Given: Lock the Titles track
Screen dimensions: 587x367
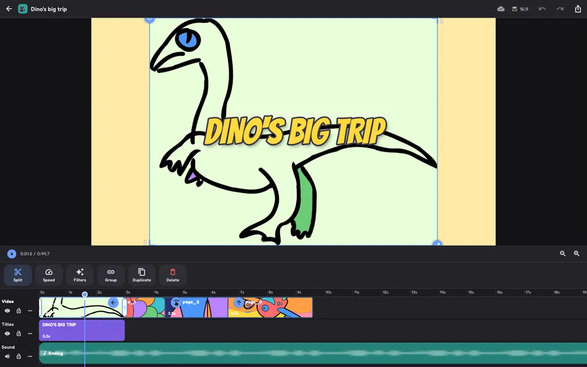Looking at the screenshot, I should [19, 333].
